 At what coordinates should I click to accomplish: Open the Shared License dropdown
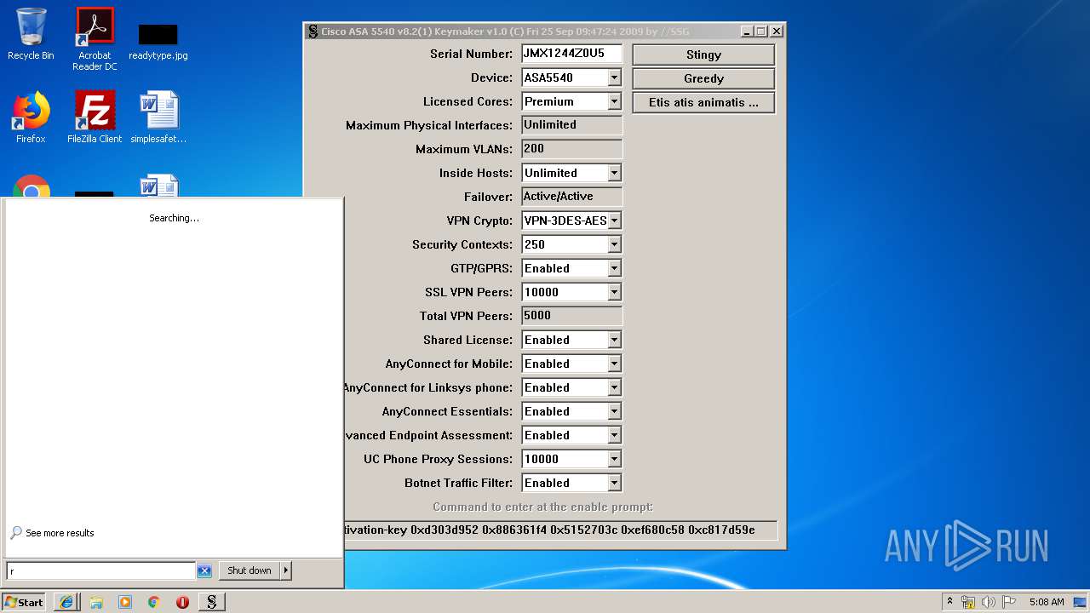(615, 340)
